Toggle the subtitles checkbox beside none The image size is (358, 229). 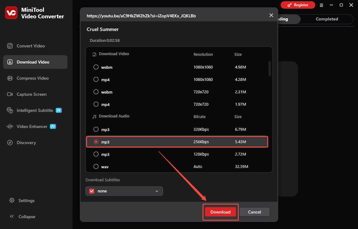[x=92, y=191]
